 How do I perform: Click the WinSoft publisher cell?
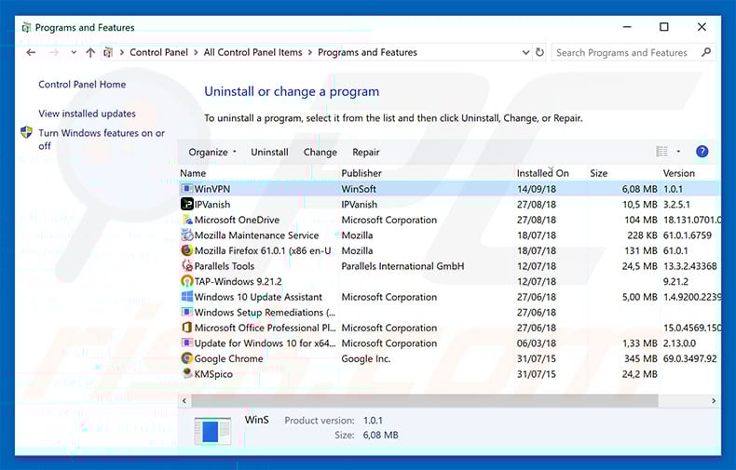(359, 189)
